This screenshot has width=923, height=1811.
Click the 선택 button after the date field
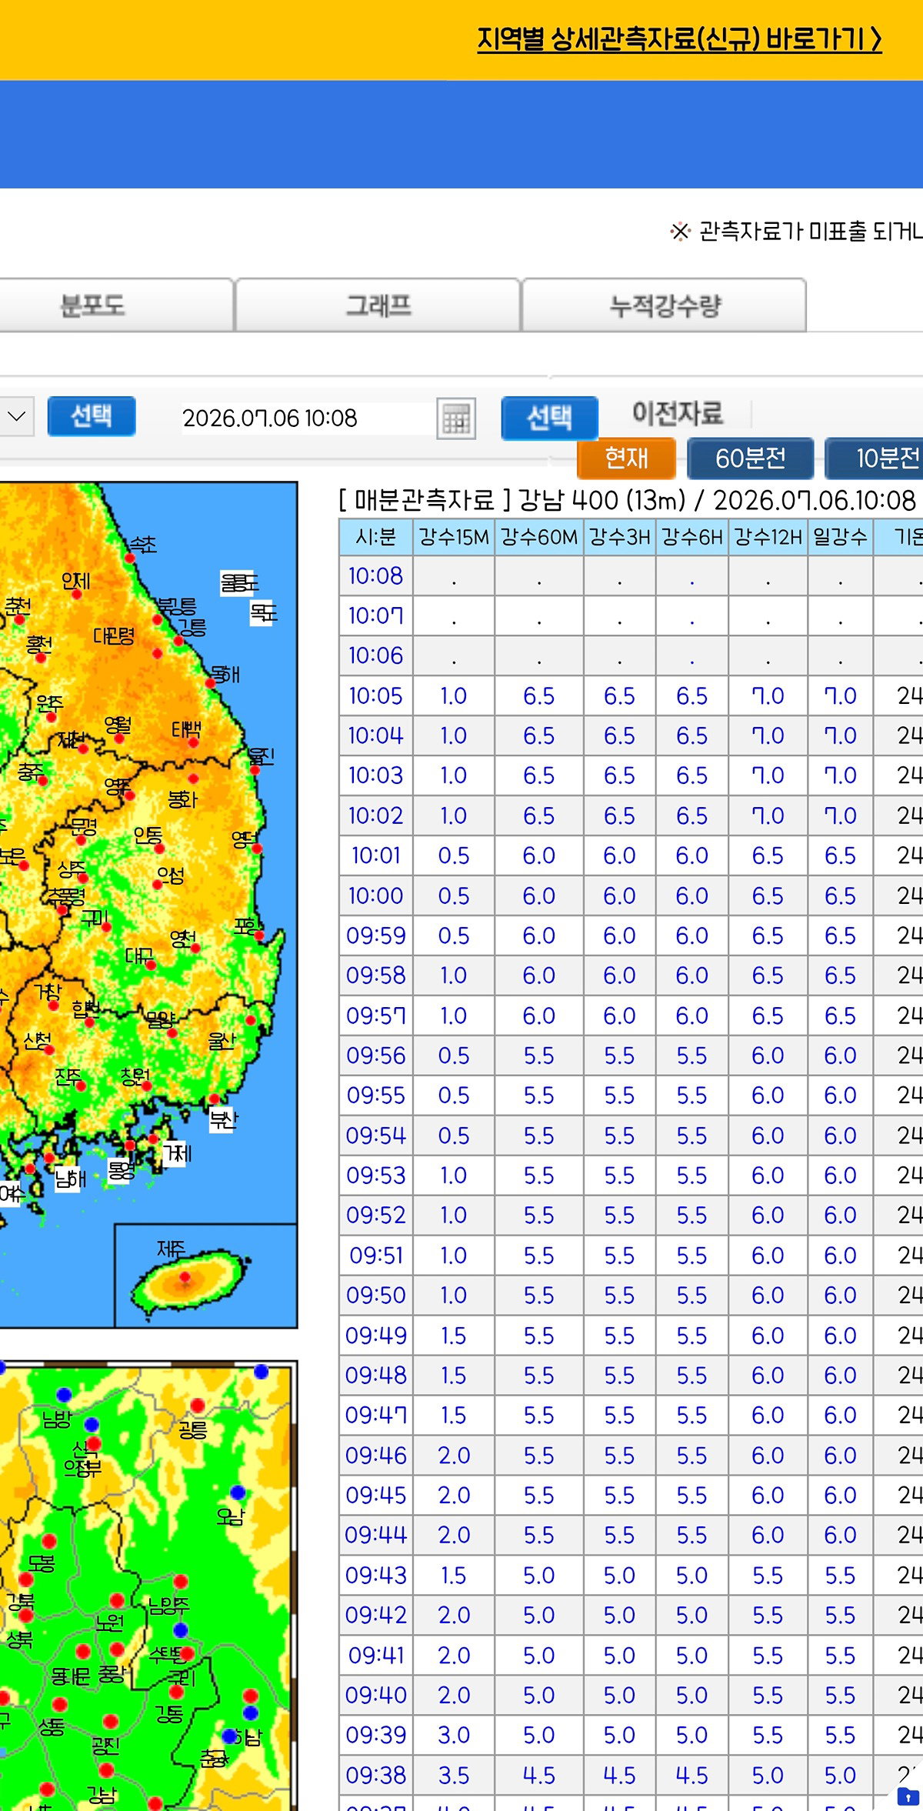[x=549, y=418]
